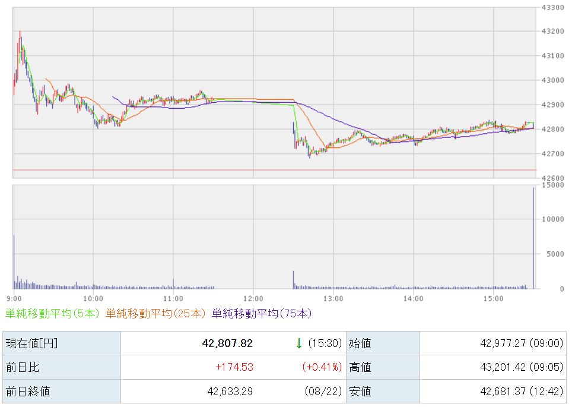Click the 単純移動平均(5本) green legend label
The image size is (572, 407).
[52, 314]
